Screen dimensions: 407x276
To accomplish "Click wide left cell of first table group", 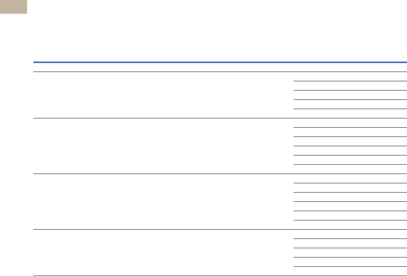I will point(163,95).
